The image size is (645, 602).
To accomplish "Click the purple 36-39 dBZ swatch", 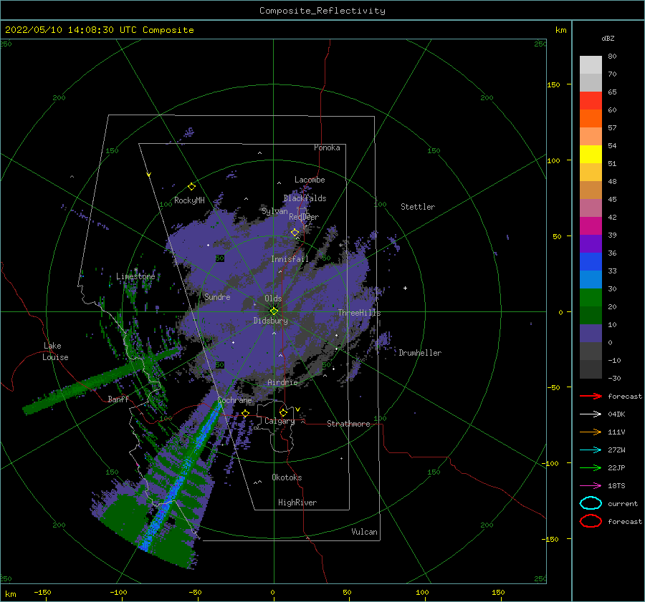I will (x=591, y=244).
